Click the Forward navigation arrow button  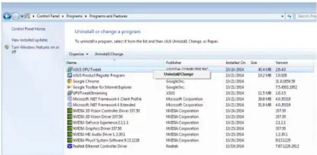[15, 17]
